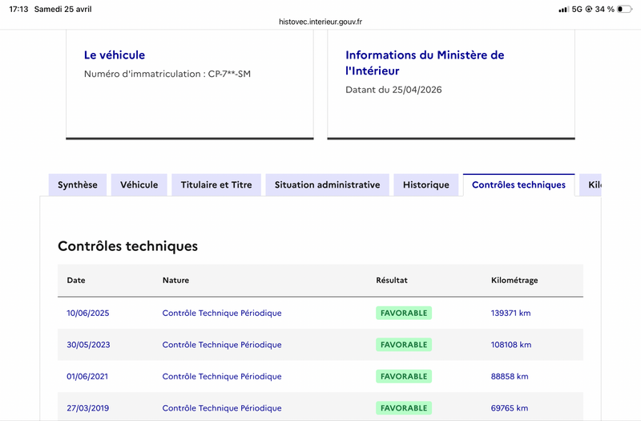Click Contrôle Technique Périodique for 01/06/2021

[222, 376]
